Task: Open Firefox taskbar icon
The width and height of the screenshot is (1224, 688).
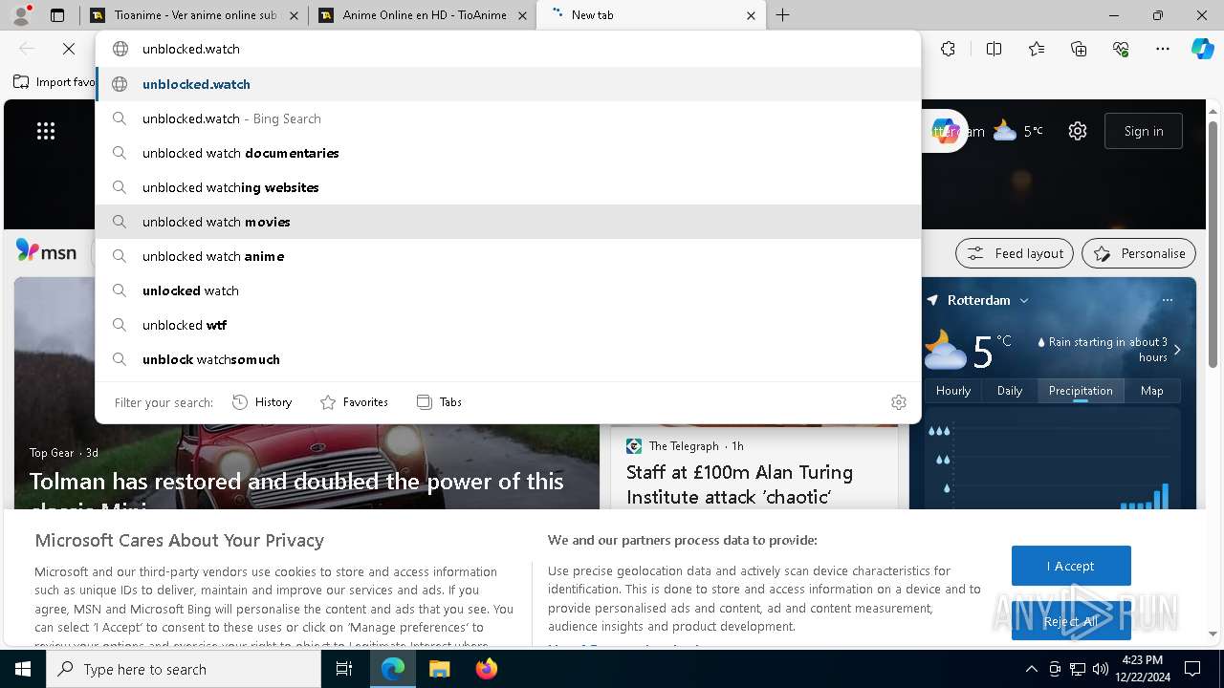Action: tap(486, 669)
